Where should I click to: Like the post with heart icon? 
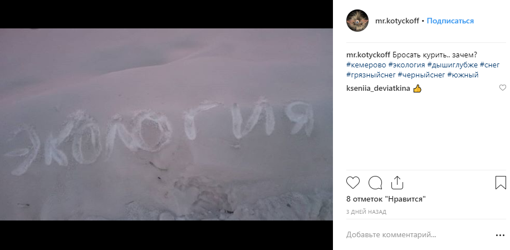click(353, 183)
